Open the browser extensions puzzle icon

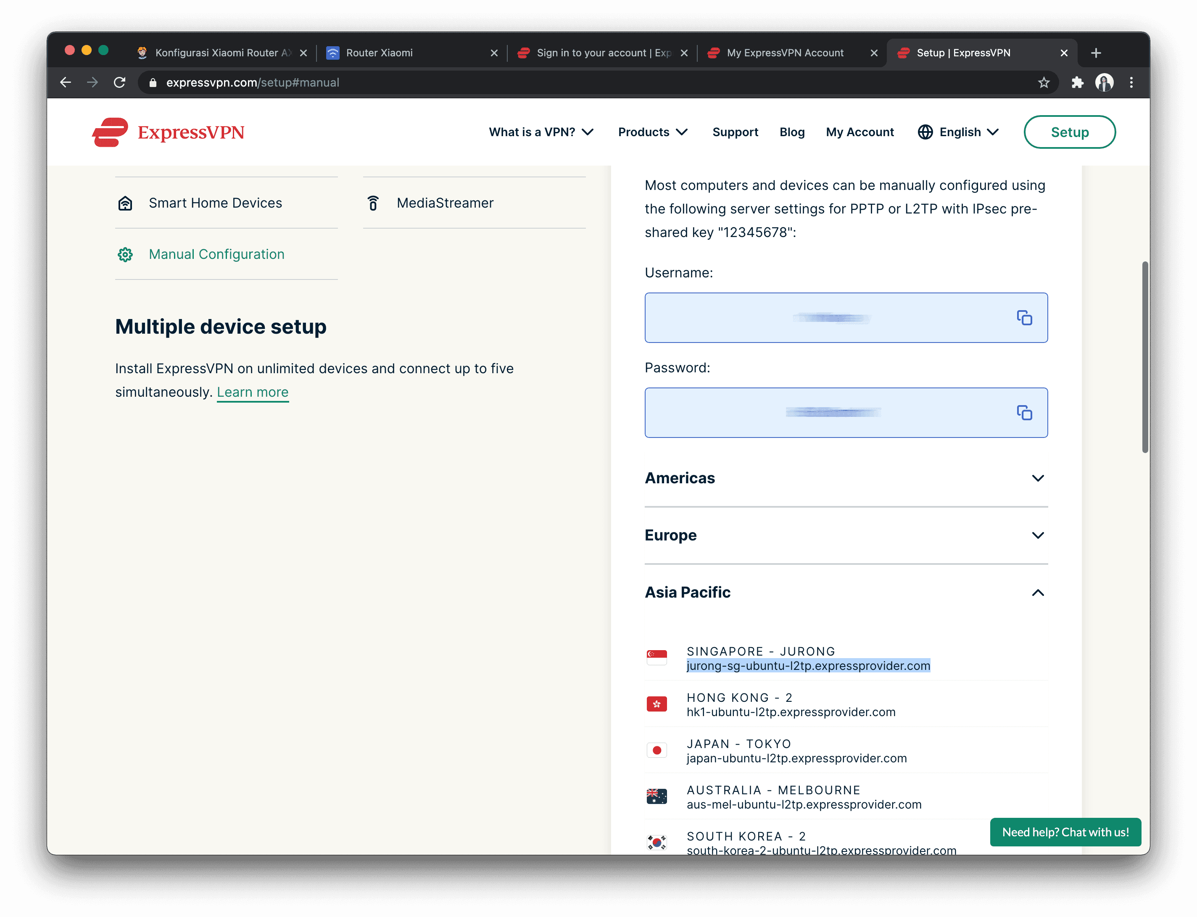coord(1077,82)
